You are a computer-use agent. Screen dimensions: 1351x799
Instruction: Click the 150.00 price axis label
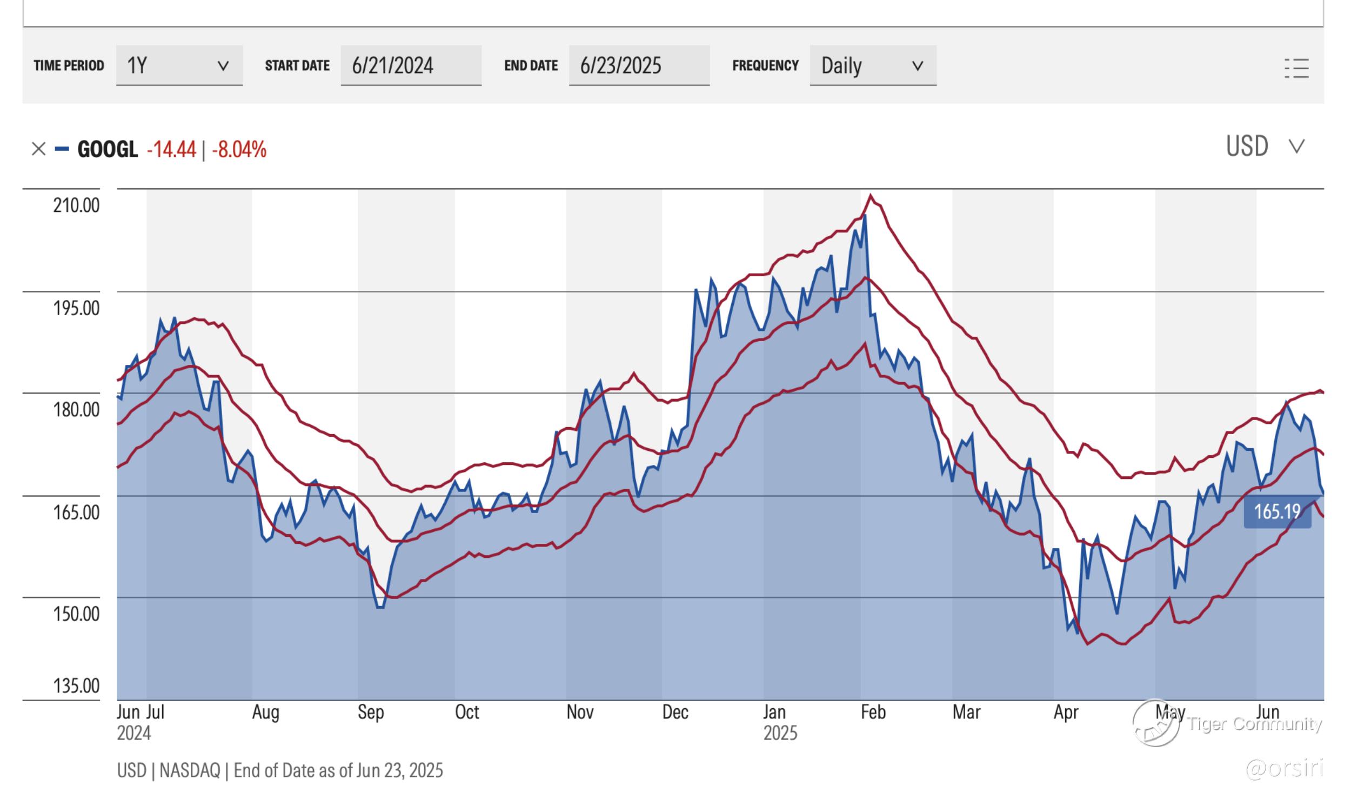[76, 614]
